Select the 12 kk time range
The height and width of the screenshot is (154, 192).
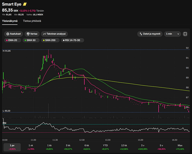click(x=124, y=147)
